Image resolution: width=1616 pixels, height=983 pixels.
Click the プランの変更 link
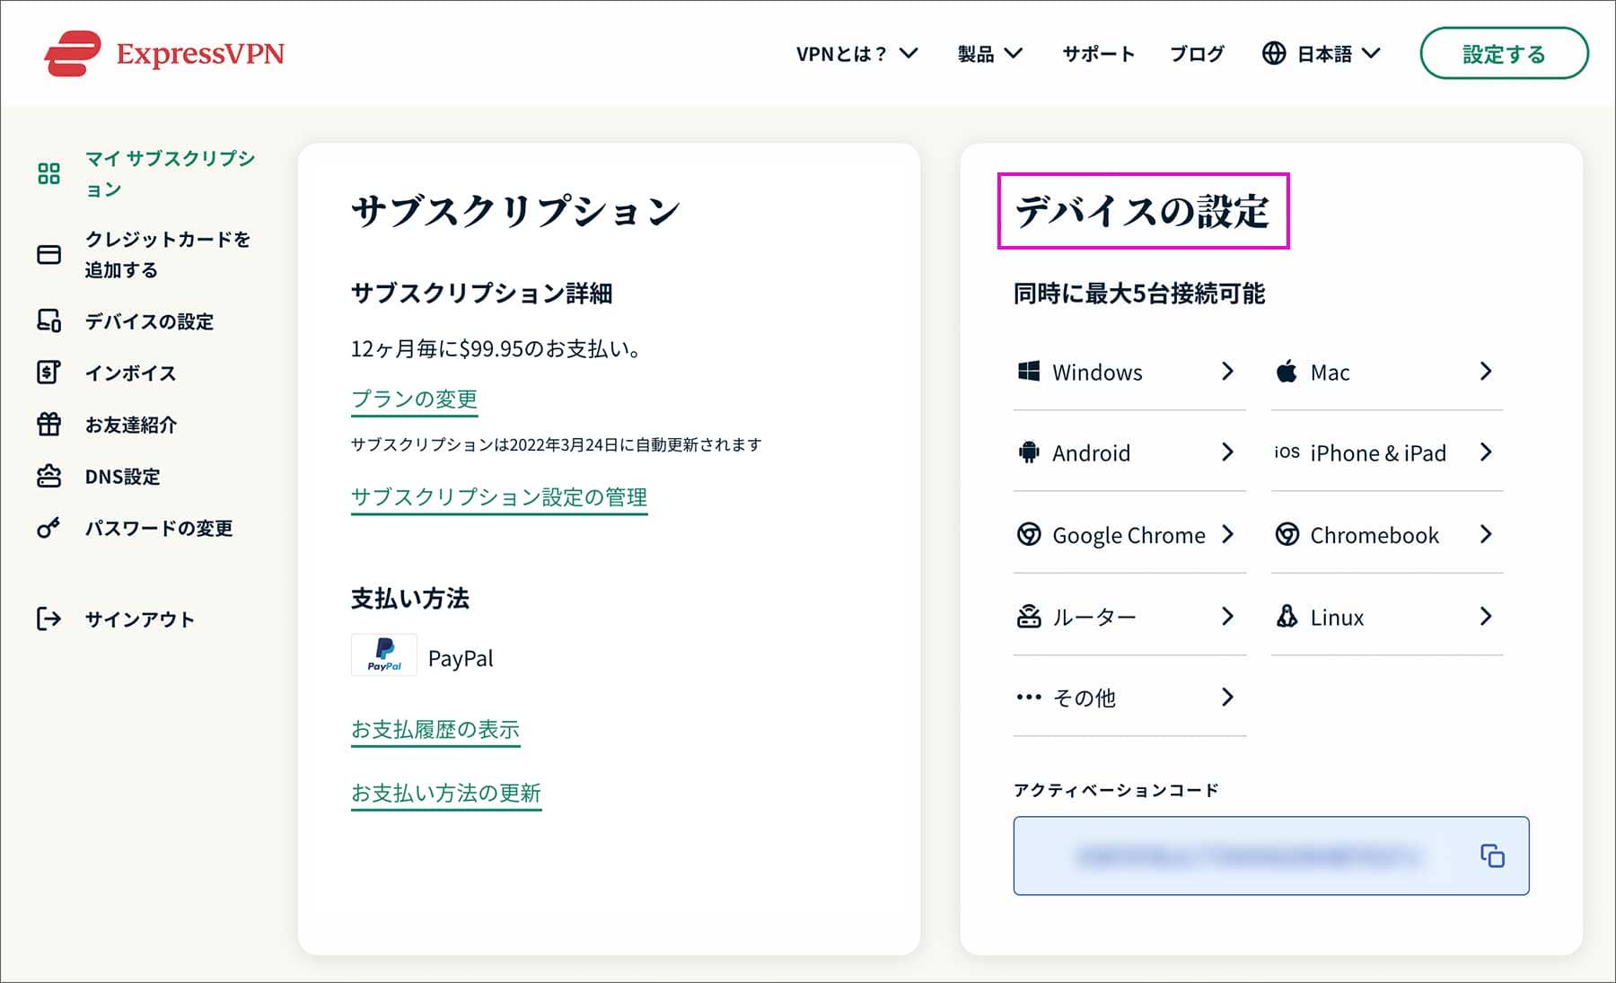coord(414,399)
